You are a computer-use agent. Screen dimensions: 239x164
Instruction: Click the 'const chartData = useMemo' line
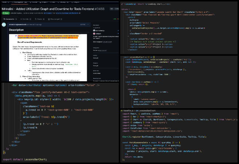click(x=142, y=82)
